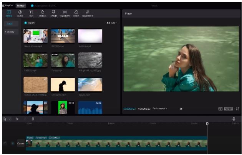Toggle fullscreen preview in the Player
The height and width of the screenshot is (155, 242).
click(238, 109)
